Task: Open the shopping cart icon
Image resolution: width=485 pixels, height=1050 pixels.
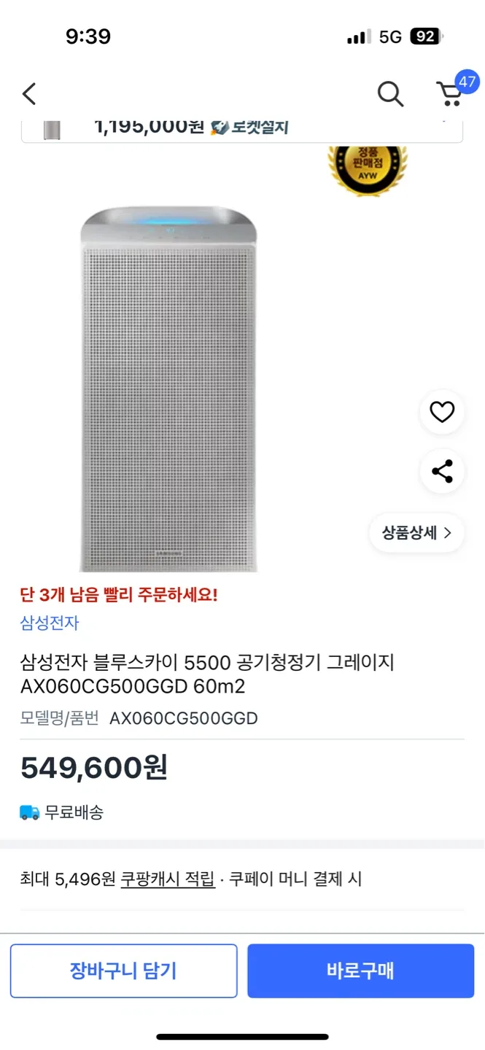Action: [449, 95]
